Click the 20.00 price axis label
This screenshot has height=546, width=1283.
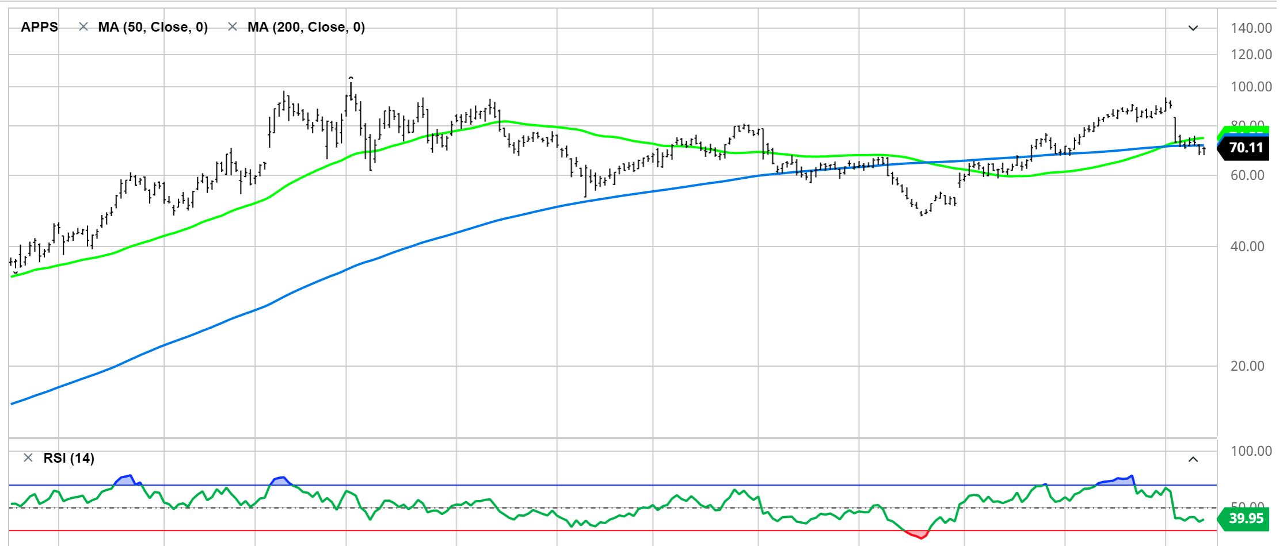point(1247,366)
